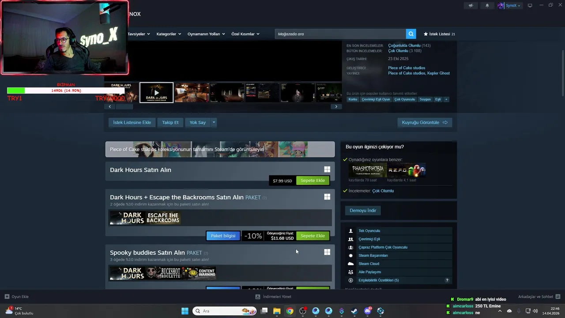Open the dropdown arrow next to Yok Say

(x=214, y=122)
